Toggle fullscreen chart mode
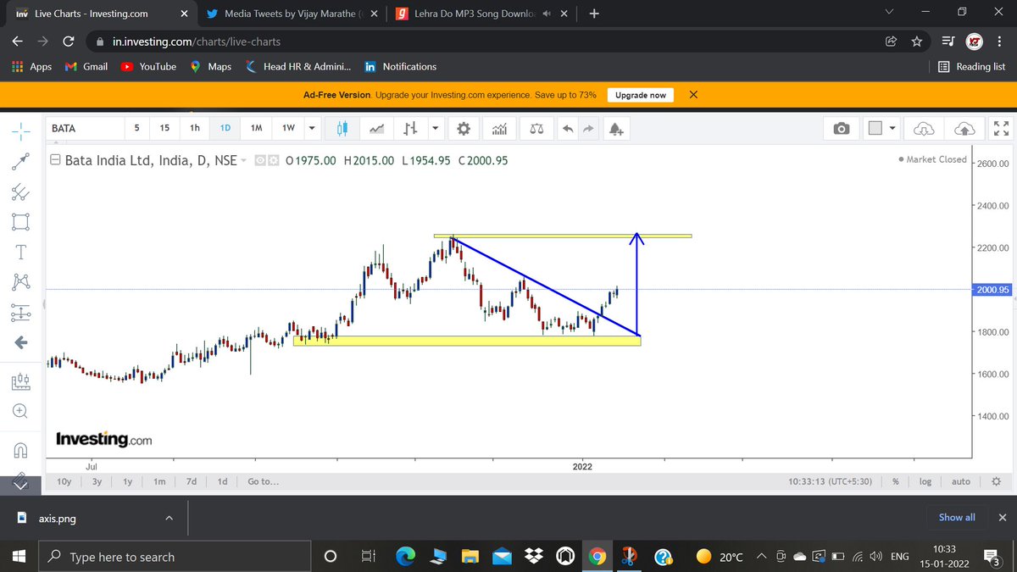Viewport: 1017px width, 572px height. (1001, 128)
